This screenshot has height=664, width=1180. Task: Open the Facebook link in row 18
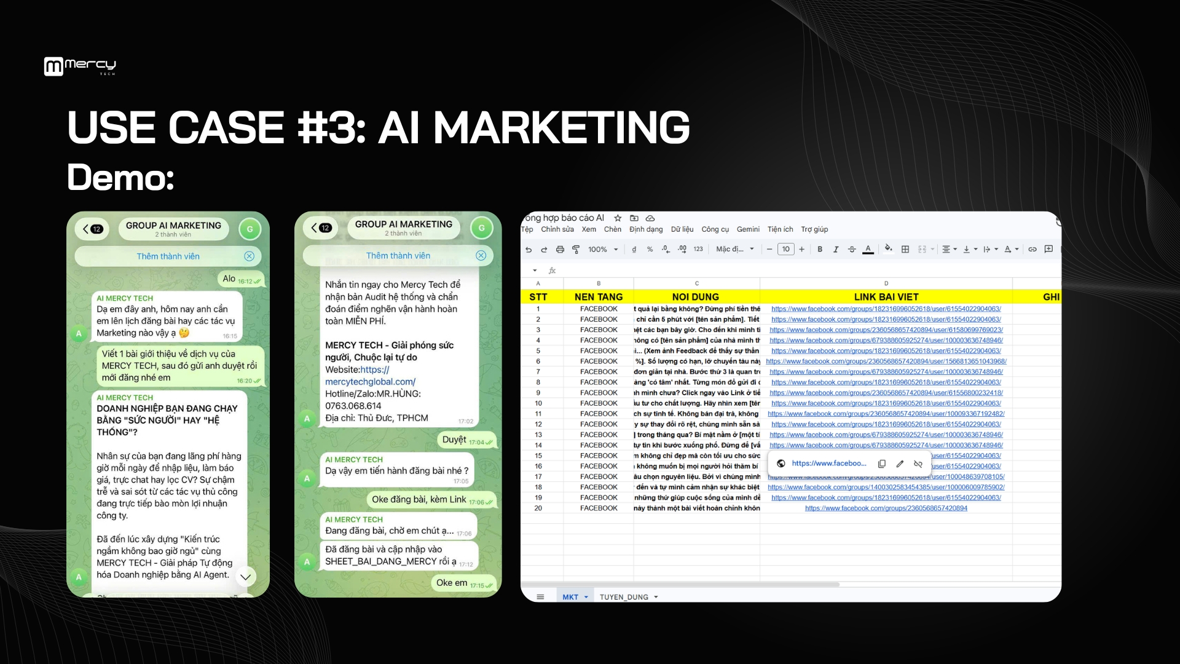point(886,487)
